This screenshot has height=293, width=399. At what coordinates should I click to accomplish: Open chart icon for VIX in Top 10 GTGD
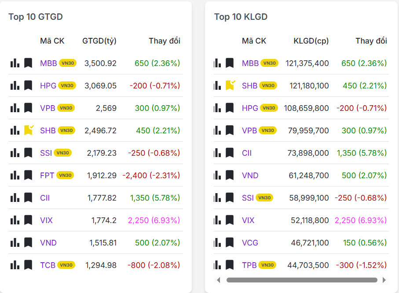coord(15,220)
